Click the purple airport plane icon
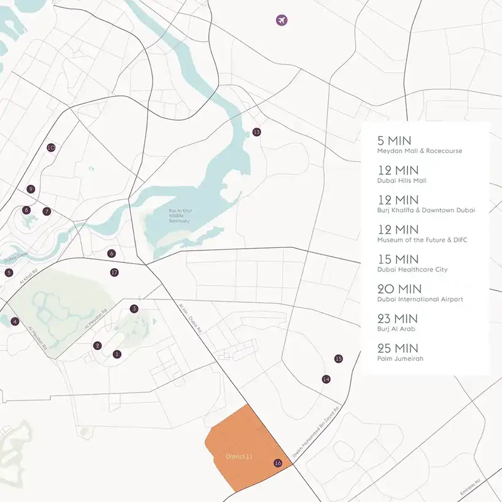The height and width of the screenshot is (502, 502). point(282,21)
